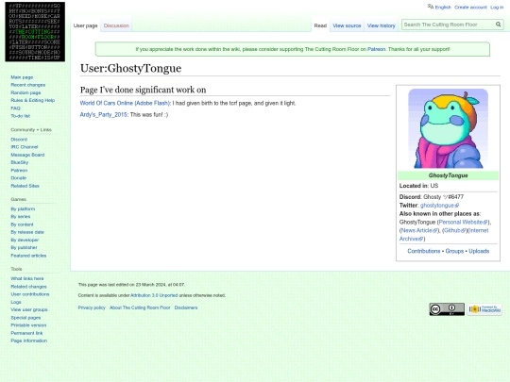Screen dimensions: 510x382
Task: Browse games By series
Action: (x=21, y=217)
